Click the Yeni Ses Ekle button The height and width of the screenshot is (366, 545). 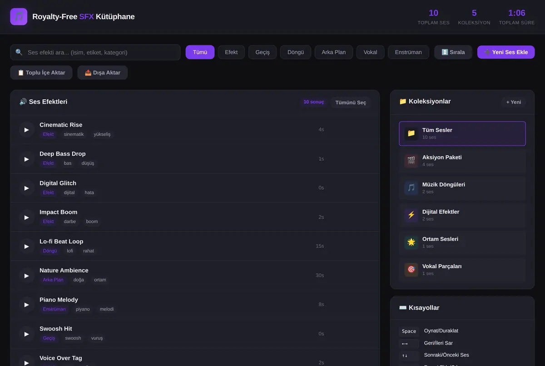click(506, 52)
